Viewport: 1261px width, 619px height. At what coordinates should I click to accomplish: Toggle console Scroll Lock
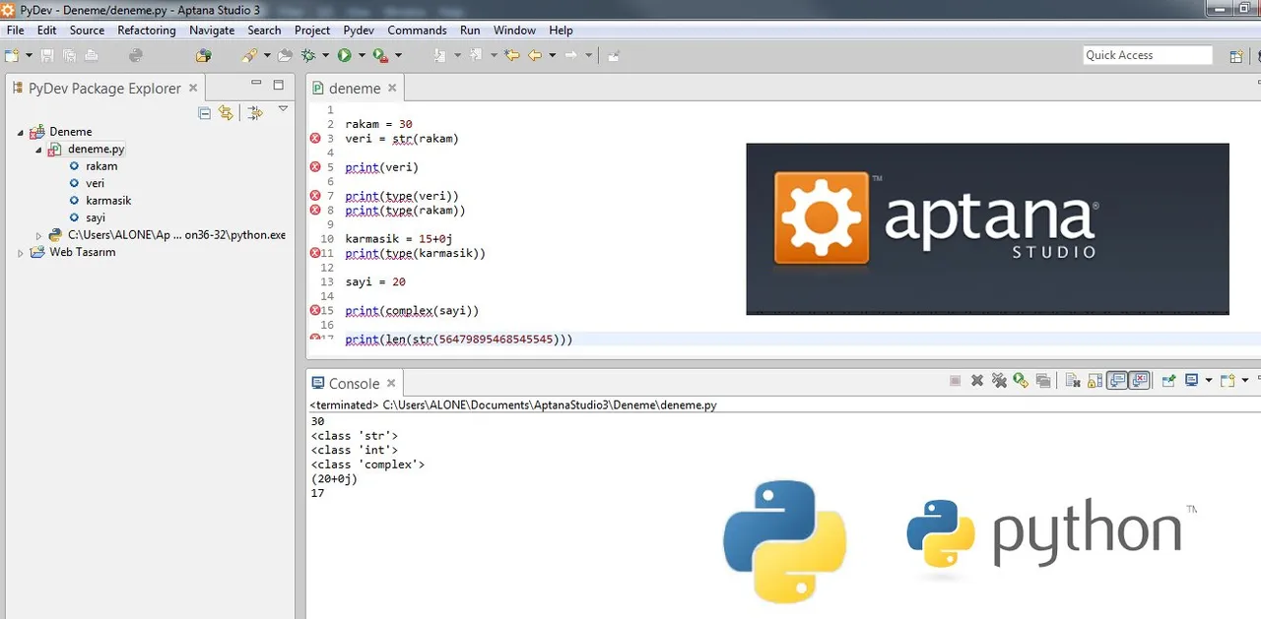[1095, 380]
